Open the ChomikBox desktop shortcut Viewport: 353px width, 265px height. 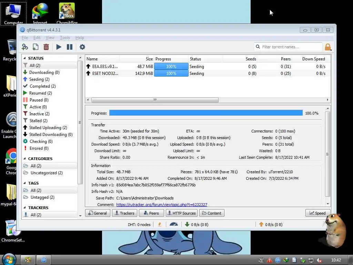pos(67,13)
